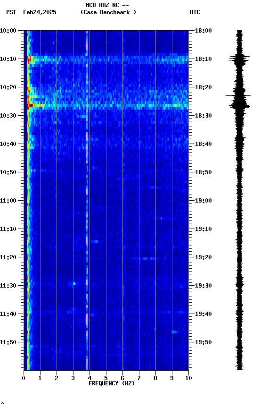Click the 19:10 UTC time label
260x408 pixels.
click(x=203, y=229)
